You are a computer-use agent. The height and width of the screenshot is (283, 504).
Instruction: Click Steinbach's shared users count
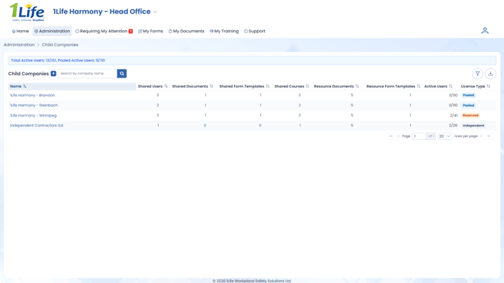coord(157,105)
